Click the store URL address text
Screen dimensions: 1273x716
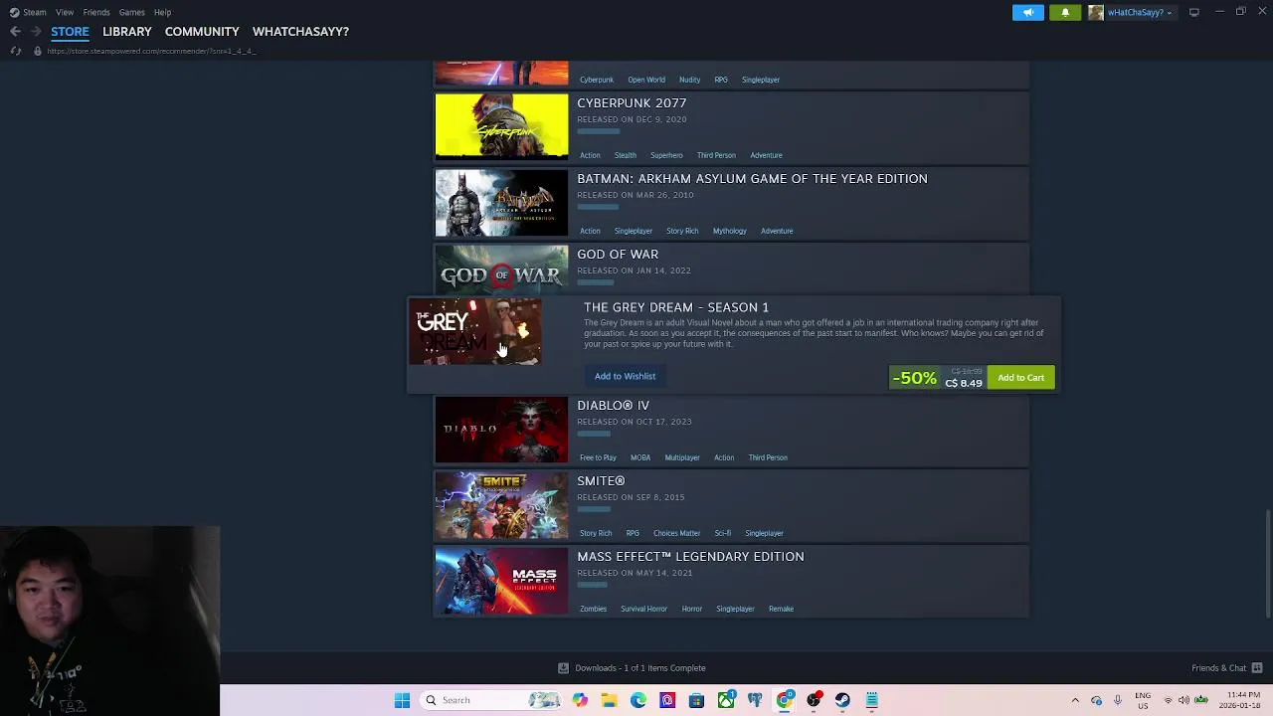click(x=151, y=51)
